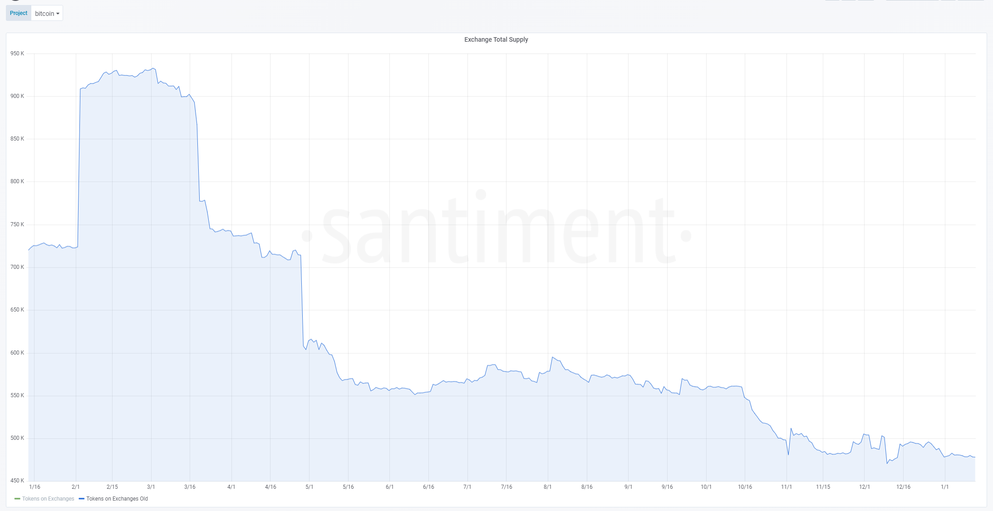993x511 pixels.
Task: Click the 11/1 date label on x-axis
Action: (x=787, y=487)
